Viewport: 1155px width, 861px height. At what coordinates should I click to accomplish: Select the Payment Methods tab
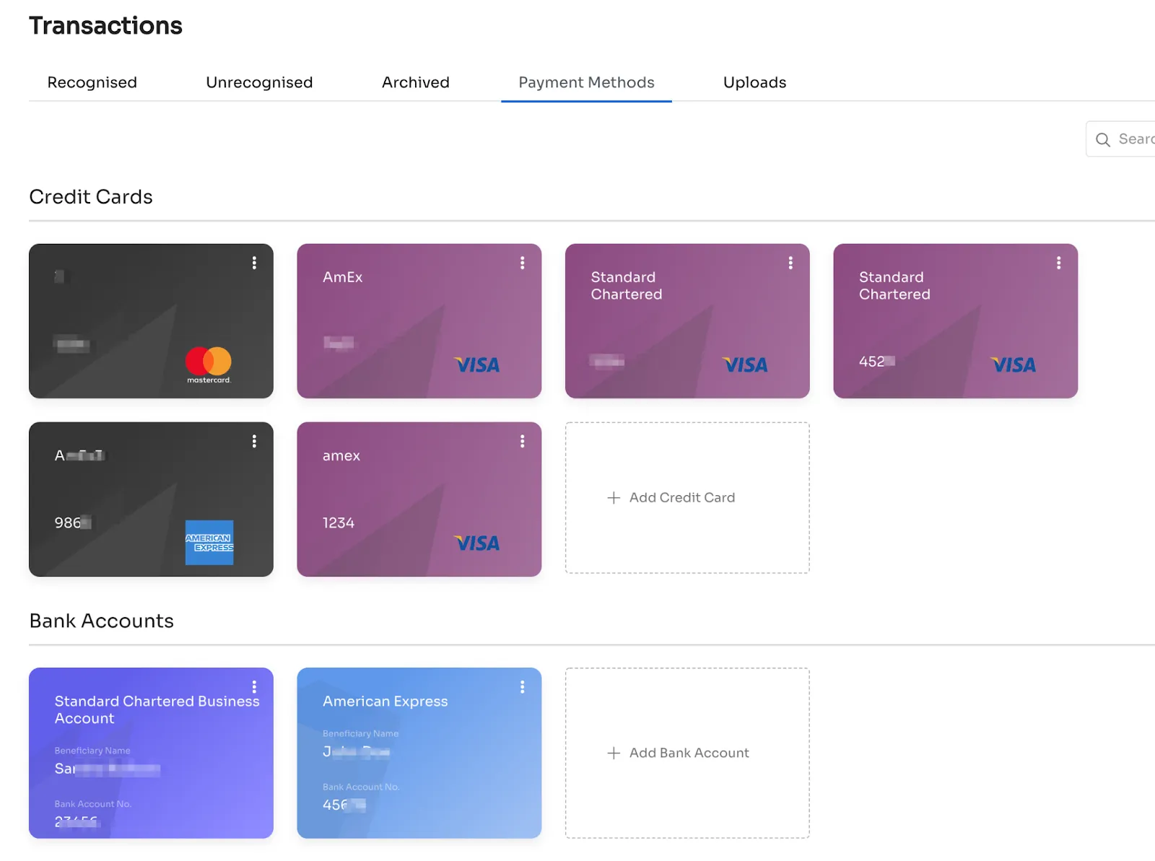586,82
